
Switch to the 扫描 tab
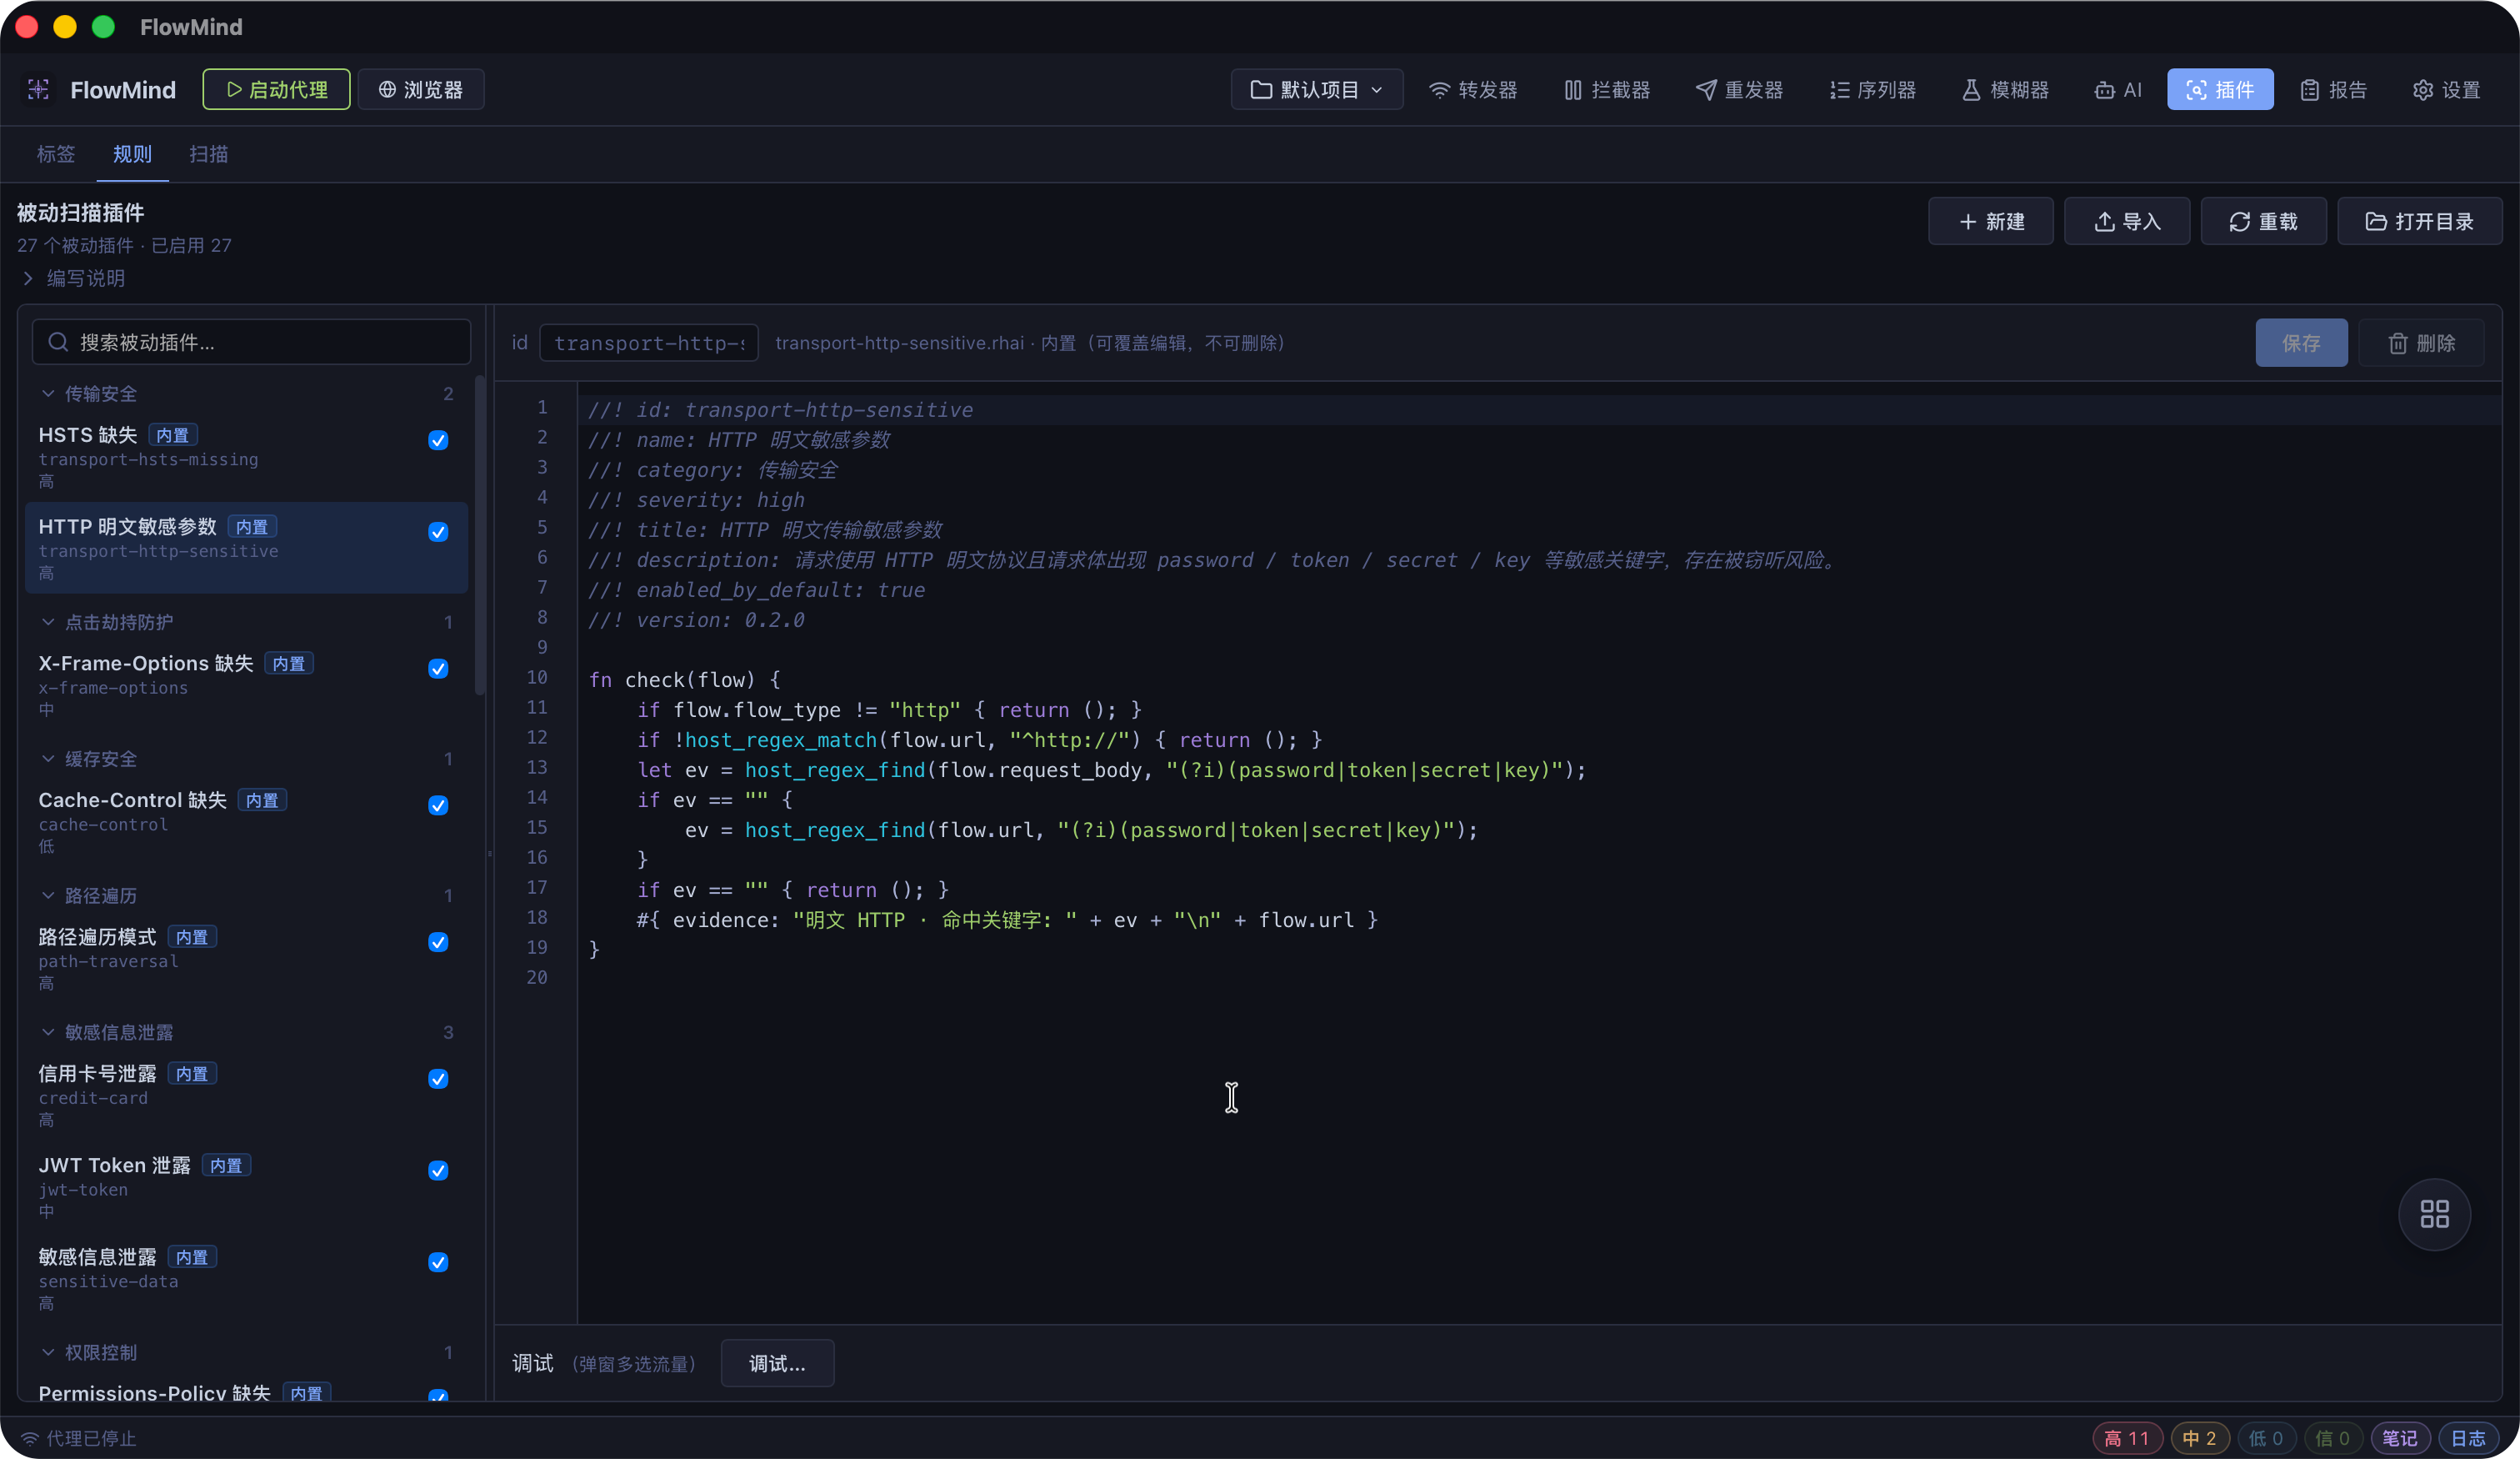208,154
